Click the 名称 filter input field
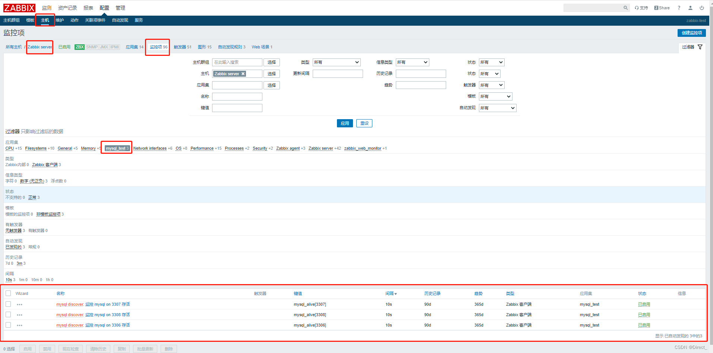The image size is (713, 353). [237, 96]
